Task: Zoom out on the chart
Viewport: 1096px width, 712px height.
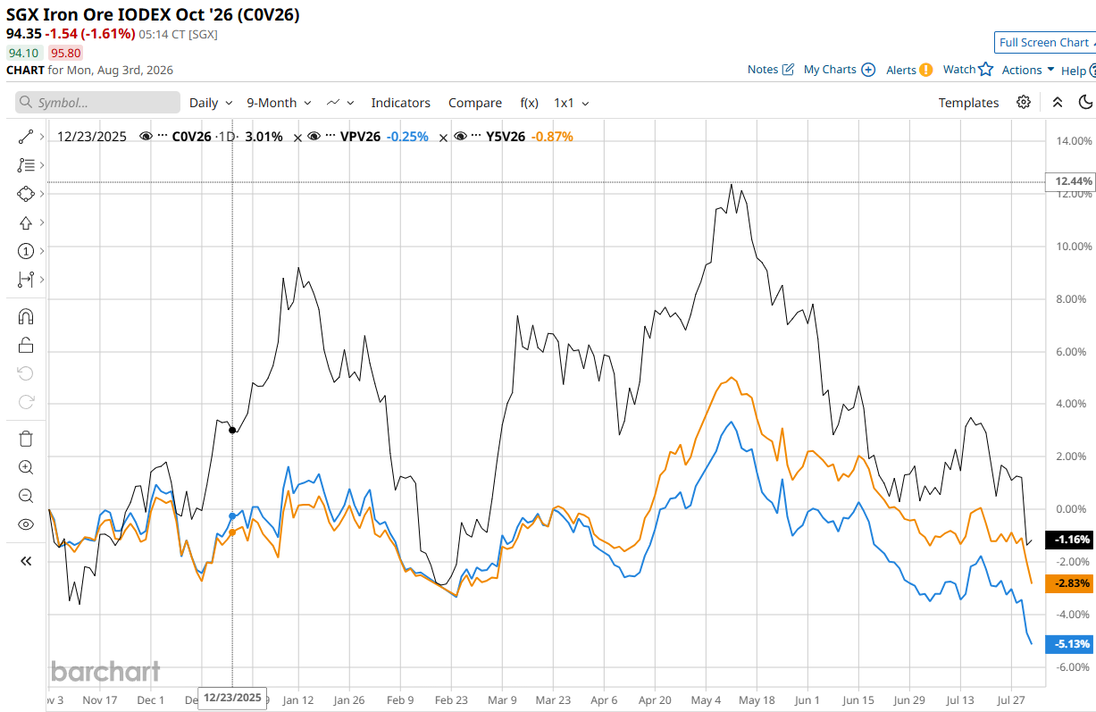Action: coord(25,496)
